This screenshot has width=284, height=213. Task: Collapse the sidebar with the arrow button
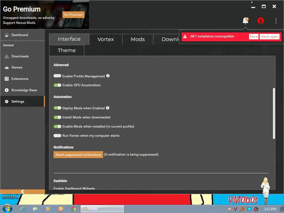(x=22, y=192)
